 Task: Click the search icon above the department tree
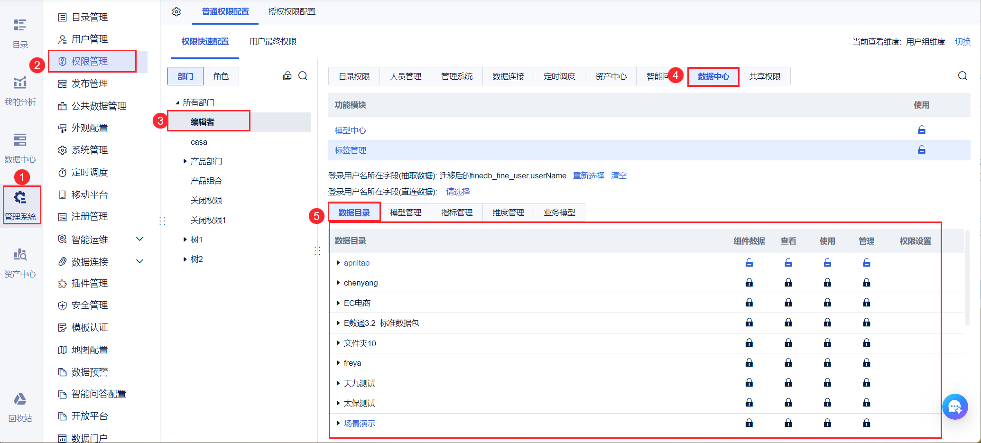[x=303, y=76]
